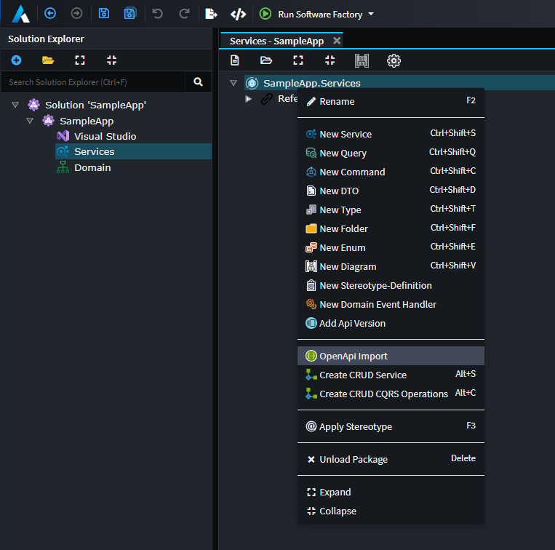555x550 pixels.
Task: Open the Run Software Factory dropdown arrow
Action: [371, 14]
